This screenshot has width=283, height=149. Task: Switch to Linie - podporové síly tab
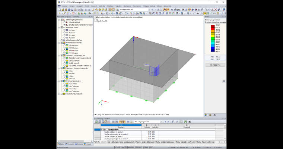click(x=127, y=142)
